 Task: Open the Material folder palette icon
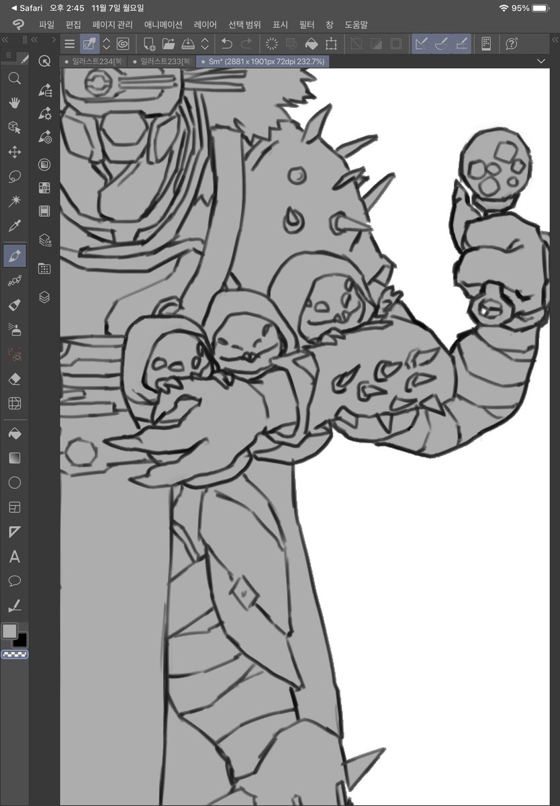tap(45, 269)
